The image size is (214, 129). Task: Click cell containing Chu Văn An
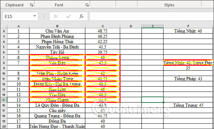[x=57, y=31]
